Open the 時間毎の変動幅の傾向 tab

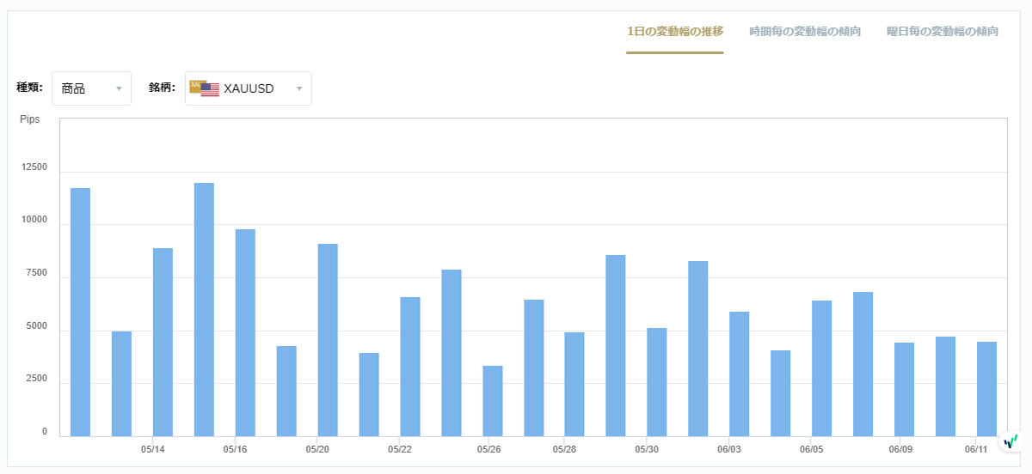click(x=805, y=31)
